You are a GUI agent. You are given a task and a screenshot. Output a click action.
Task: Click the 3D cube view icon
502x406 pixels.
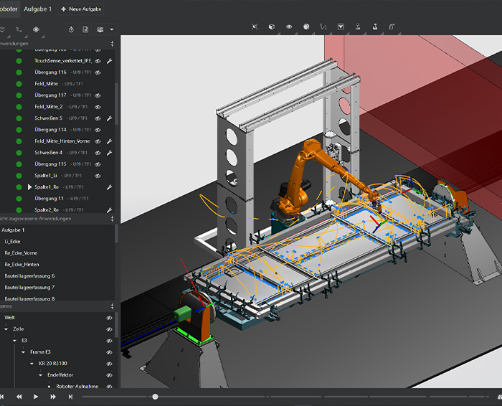click(x=272, y=27)
